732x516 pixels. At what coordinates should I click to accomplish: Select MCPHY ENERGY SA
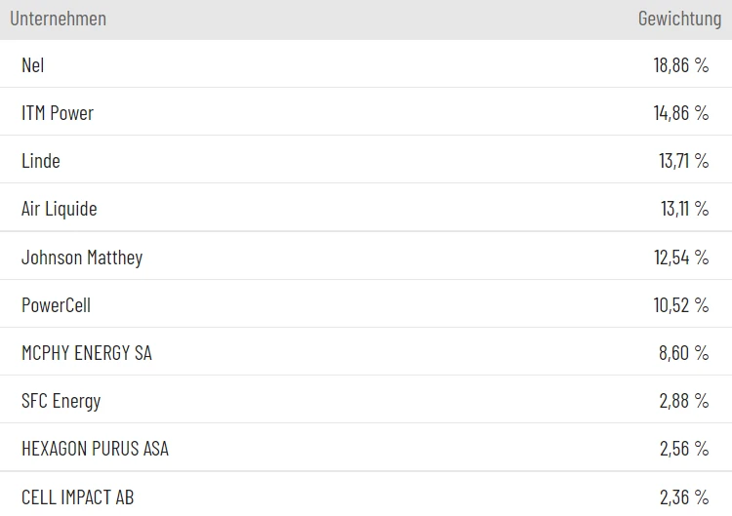pos(87,353)
